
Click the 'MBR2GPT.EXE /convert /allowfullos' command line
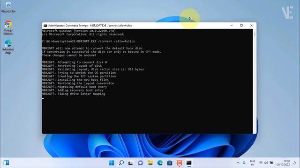tap(106, 42)
